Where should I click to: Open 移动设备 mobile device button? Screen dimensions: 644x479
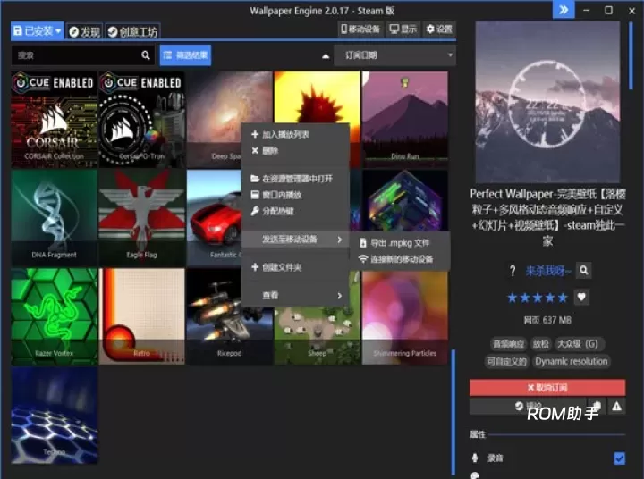pyautogui.click(x=360, y=29)
